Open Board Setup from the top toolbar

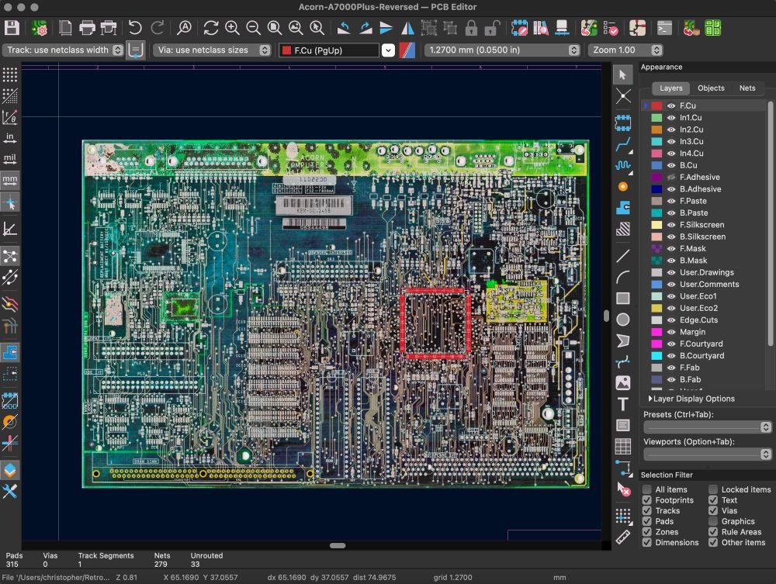point(39,28)
